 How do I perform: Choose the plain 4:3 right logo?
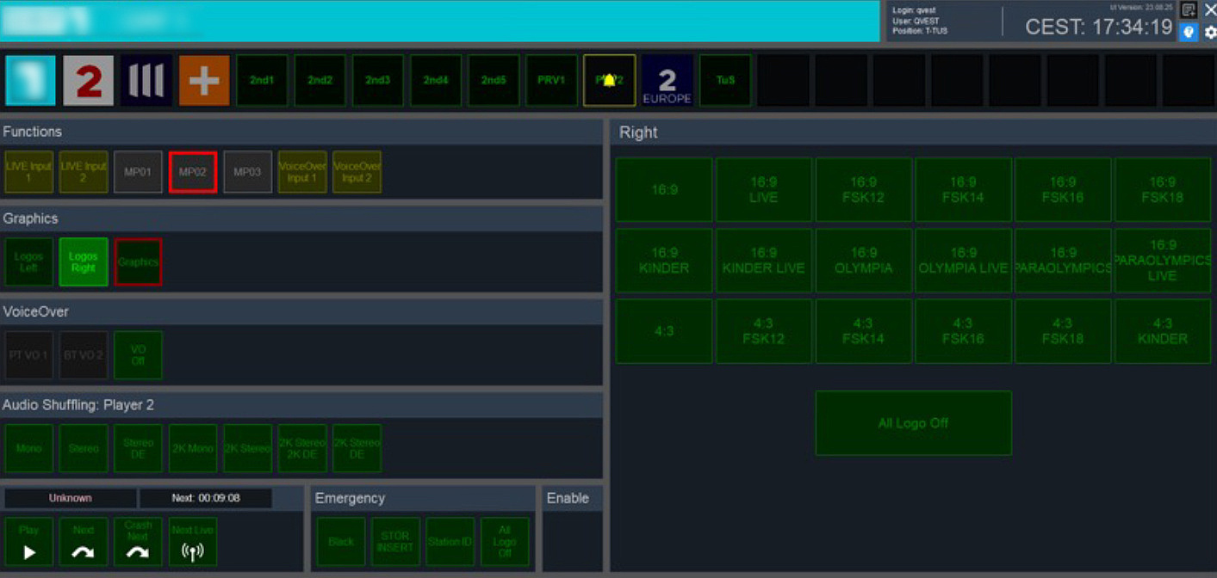pos(664,331)
